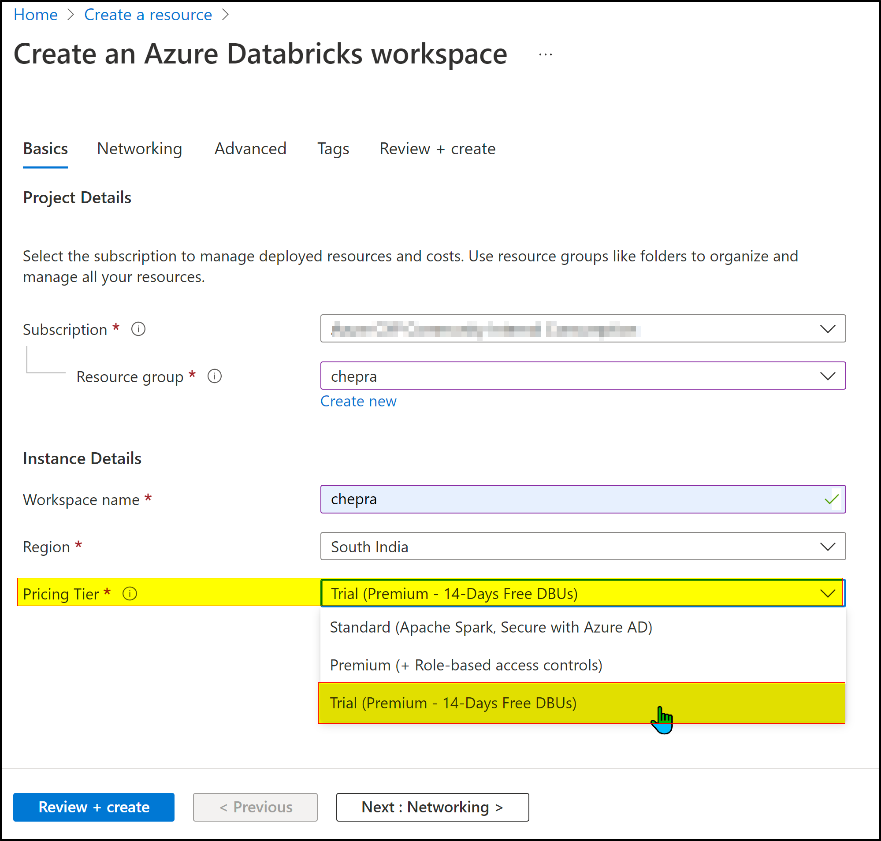Show Resource group info icon
Screen dimensions: 881x841
[x=214, y=376]
